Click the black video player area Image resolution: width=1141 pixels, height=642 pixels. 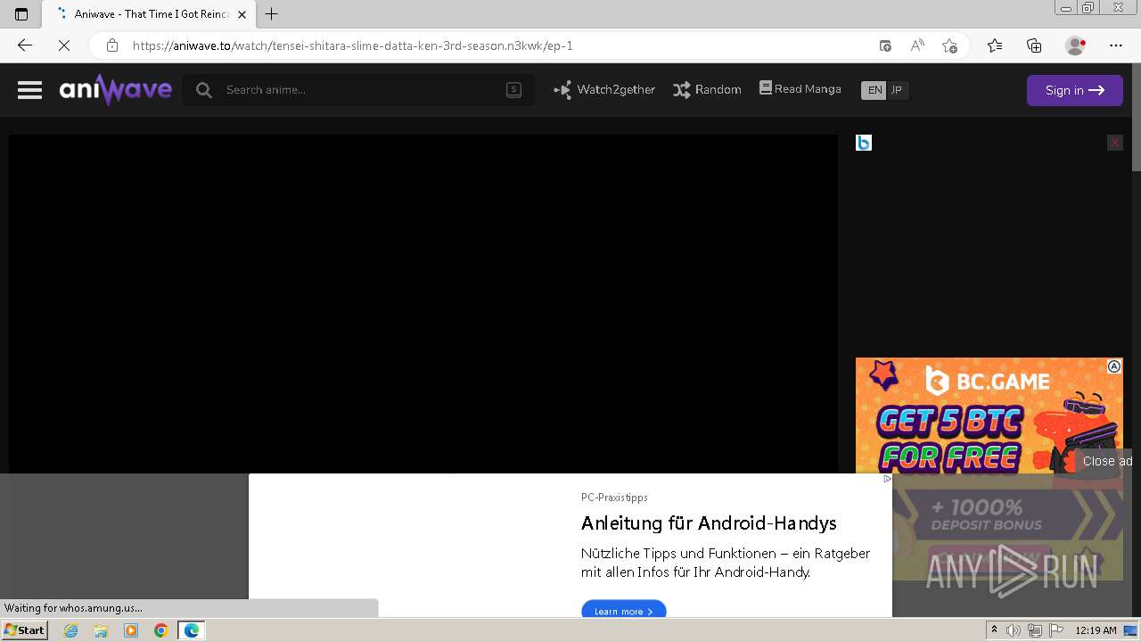coord(423,303)
